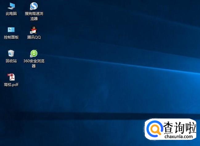Click the 360安全浏览器 text label
Screen dimensions: 200x146
(x=34, y=63)
